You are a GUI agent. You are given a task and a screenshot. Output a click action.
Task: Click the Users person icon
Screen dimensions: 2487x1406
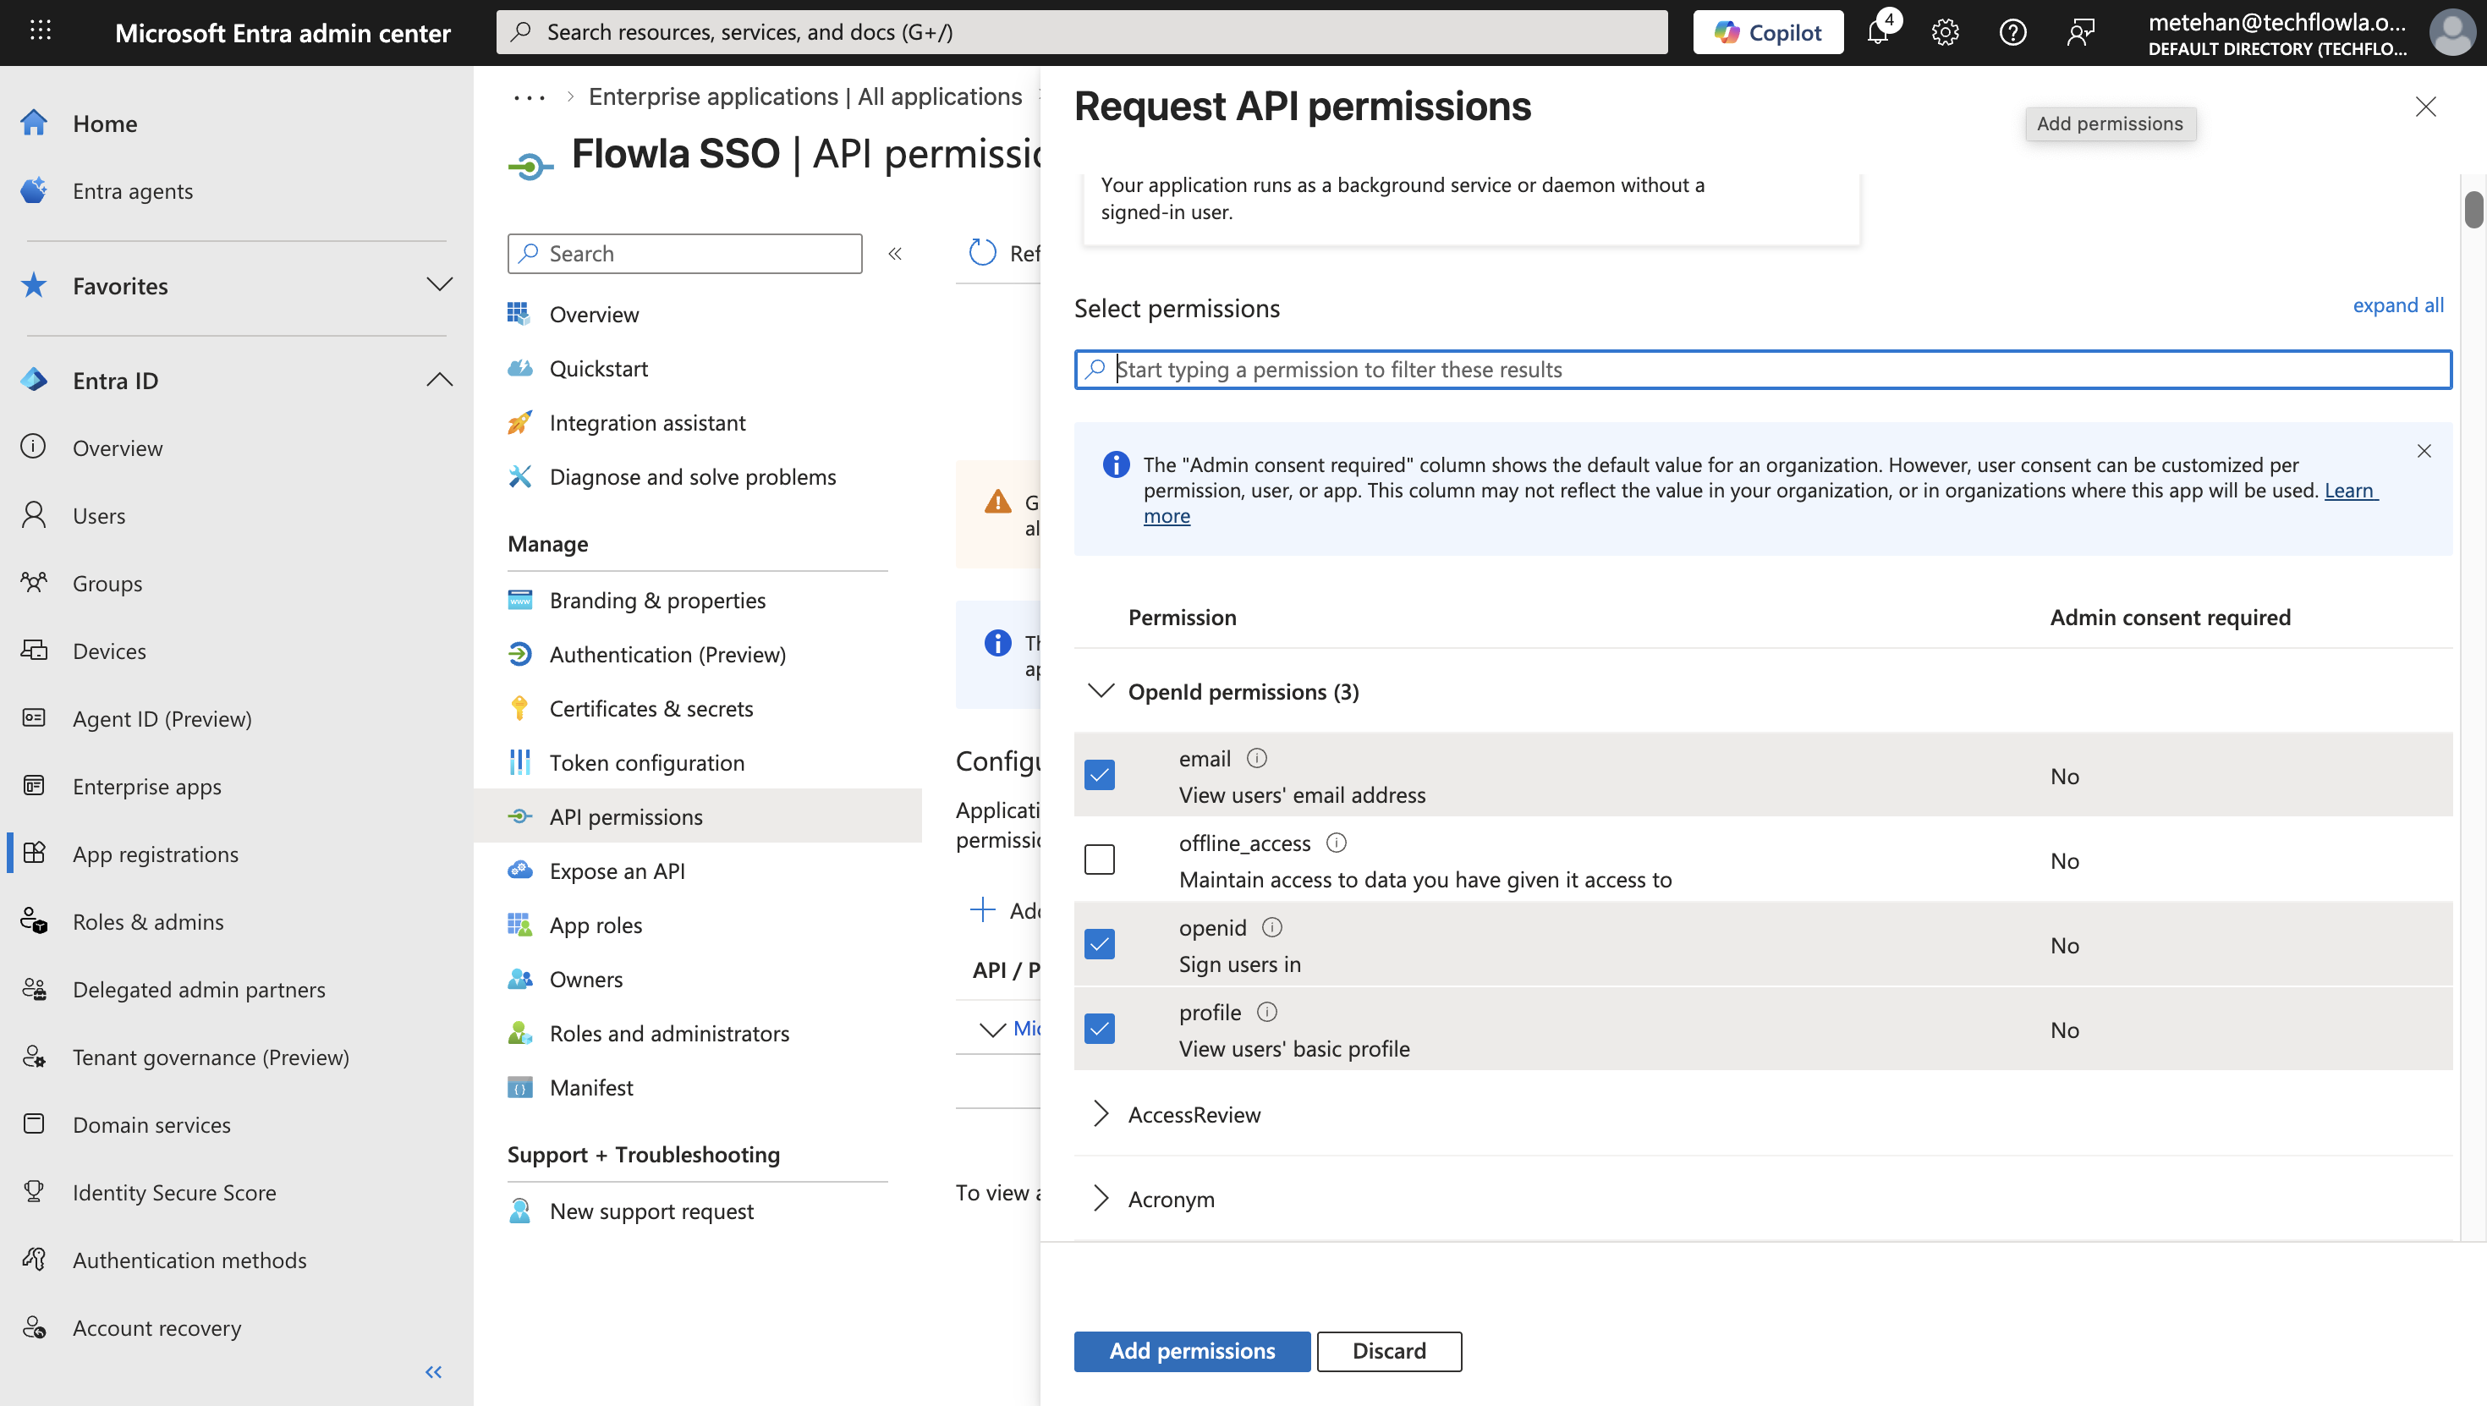click(x=34, y=514)
